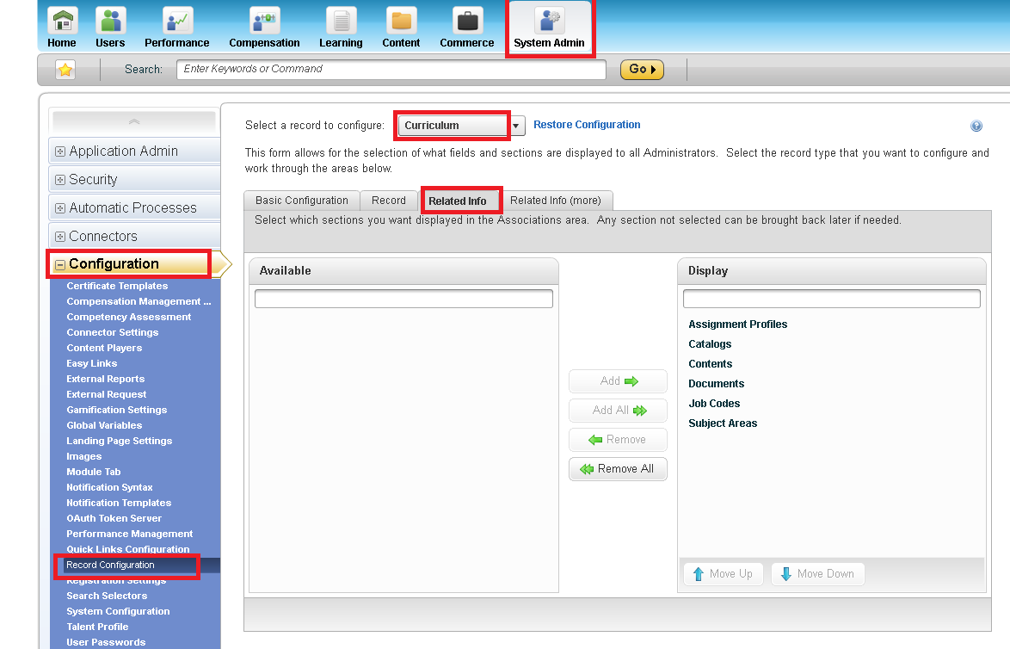Expand the Automatic Processes section
Viewport: 1010px width, 649px height.
point(60,208)
